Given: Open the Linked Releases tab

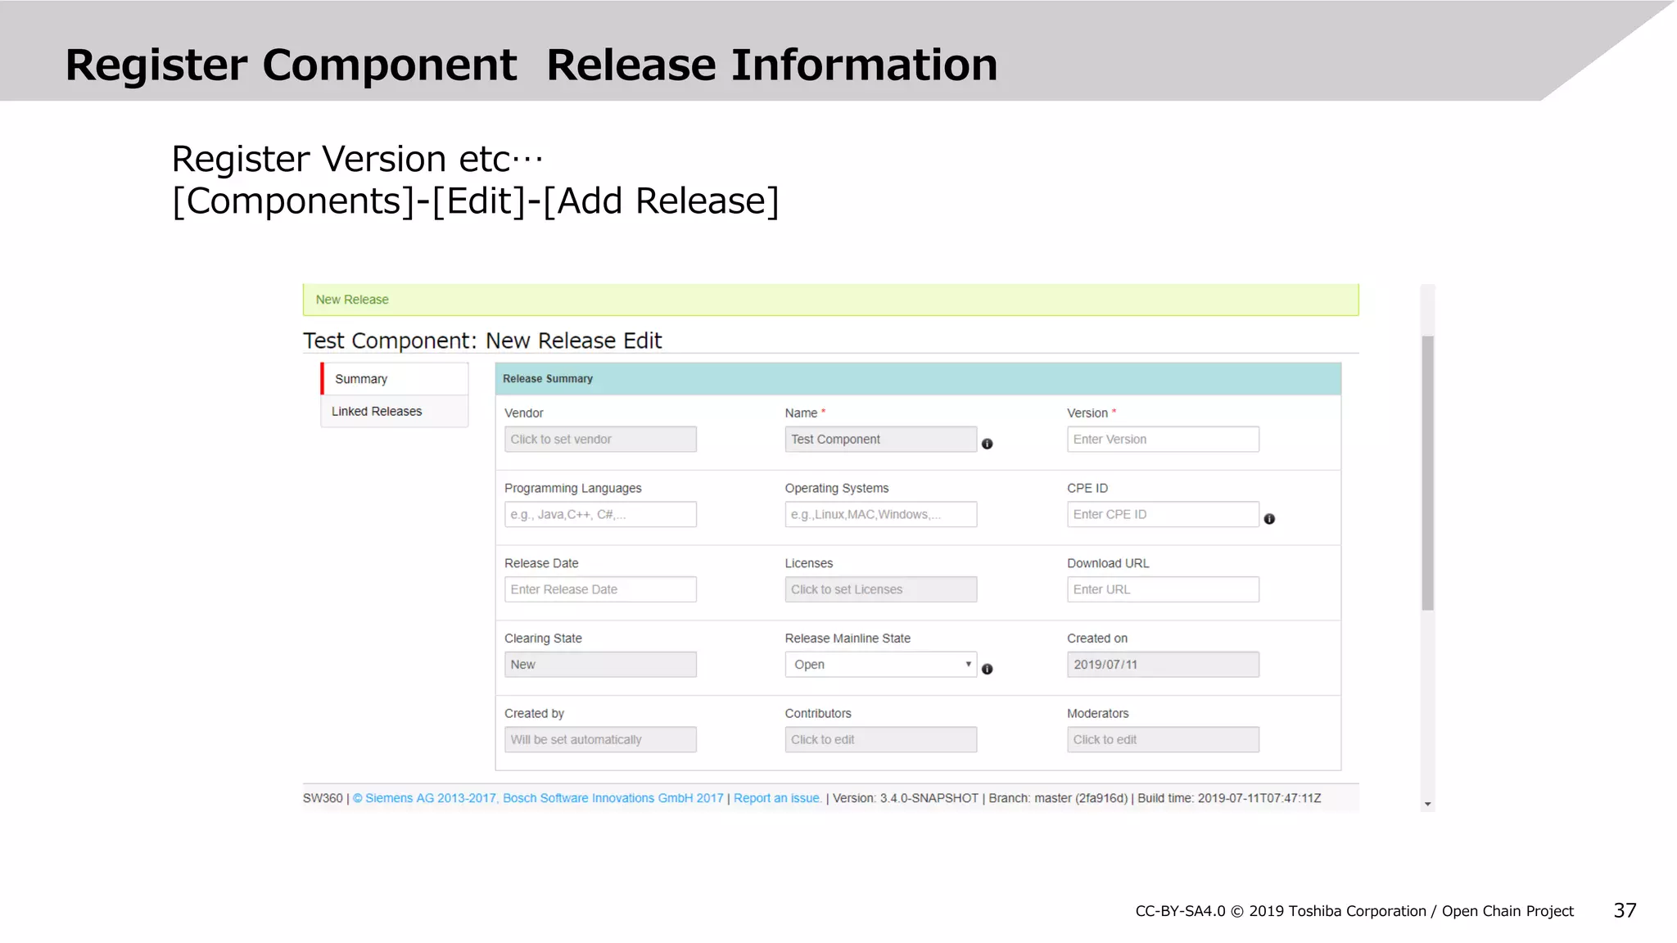Looking at the screenshot, I should [x=395, y=411].
